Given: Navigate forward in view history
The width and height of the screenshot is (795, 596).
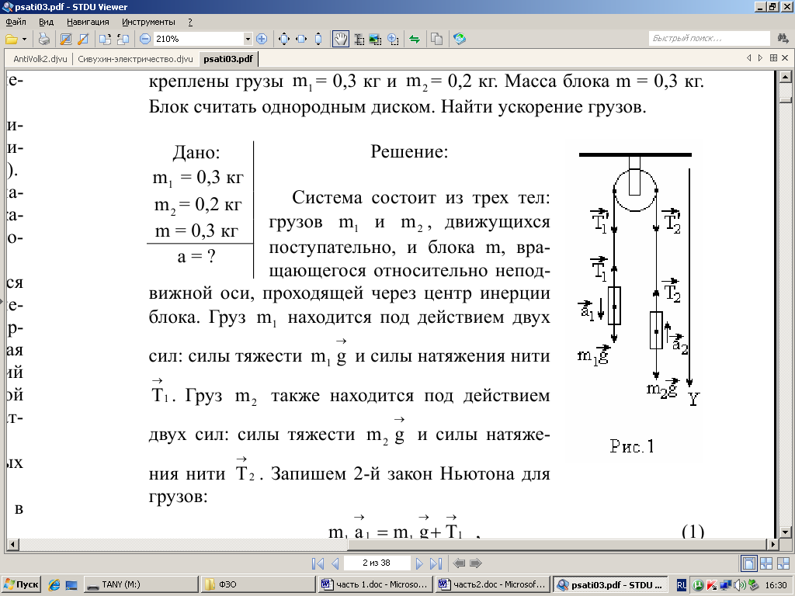Looking at the screenshot, I should 476,563.
